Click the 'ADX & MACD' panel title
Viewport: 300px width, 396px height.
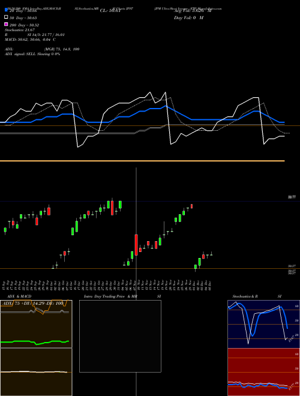(19, 296)
